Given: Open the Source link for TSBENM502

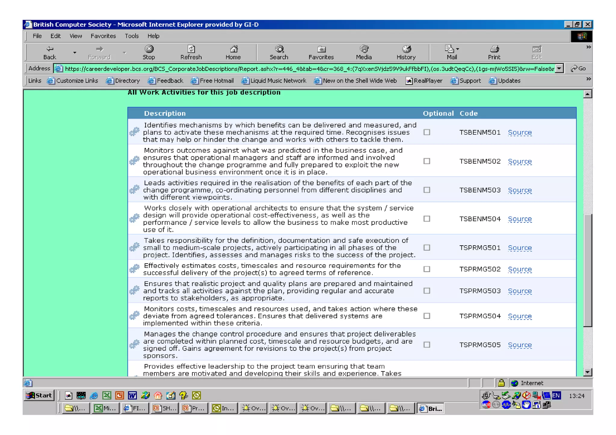Looking at the screenshot, I should 519,161.
